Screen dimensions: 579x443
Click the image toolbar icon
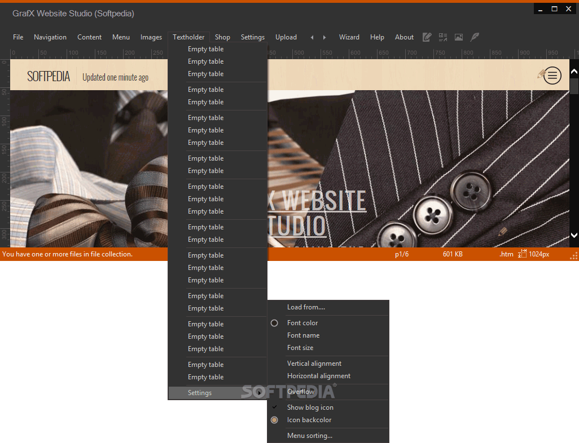pyautogui.click(x=459, y=37)
